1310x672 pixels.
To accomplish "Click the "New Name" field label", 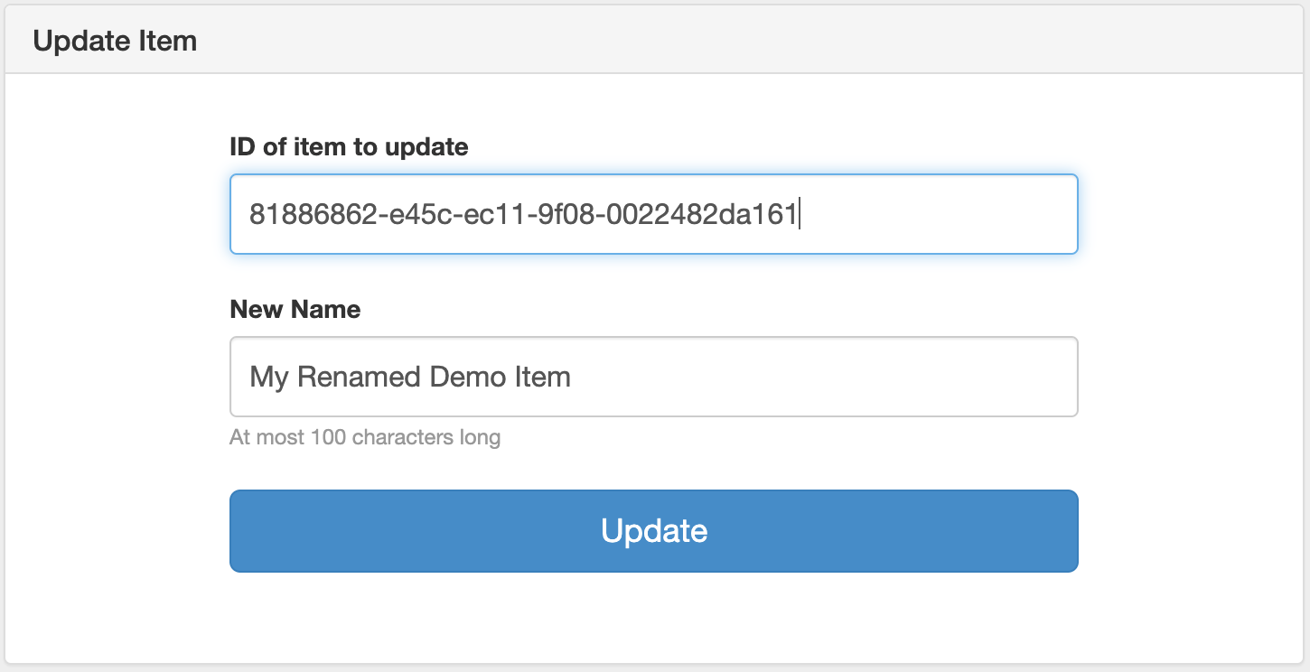I will (x=295, y=309).
